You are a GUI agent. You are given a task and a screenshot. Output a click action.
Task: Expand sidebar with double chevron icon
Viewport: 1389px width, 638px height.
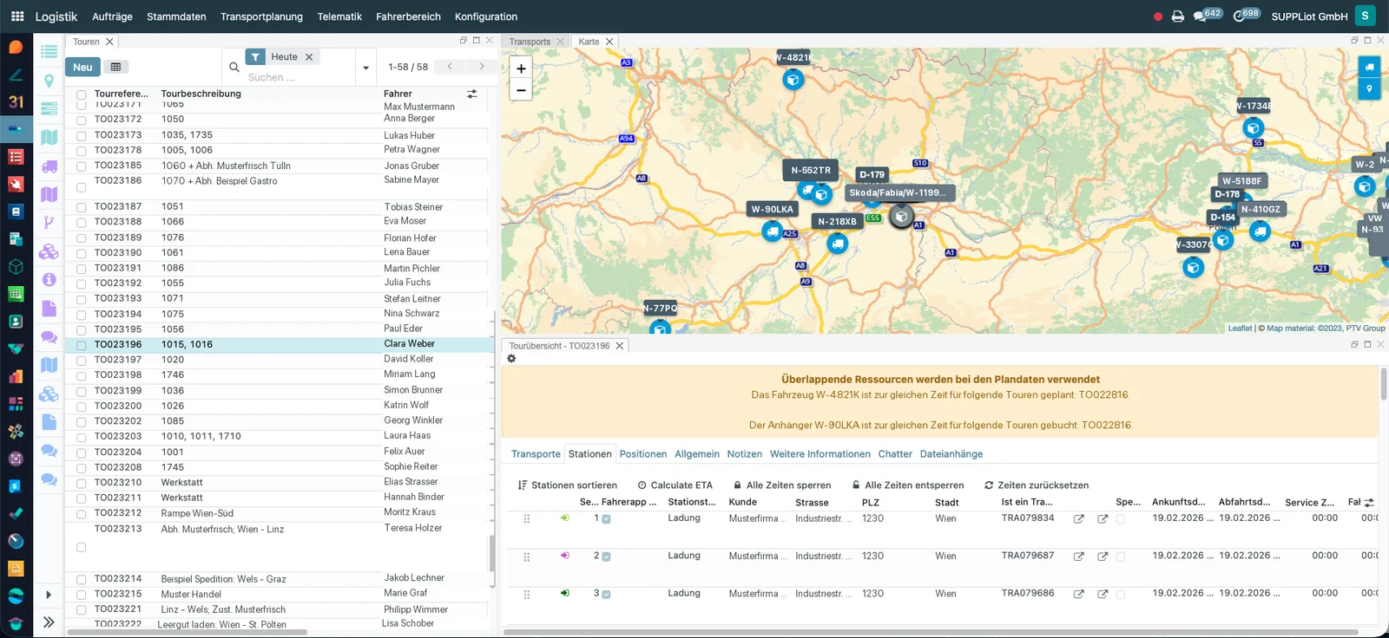point(49,622)
